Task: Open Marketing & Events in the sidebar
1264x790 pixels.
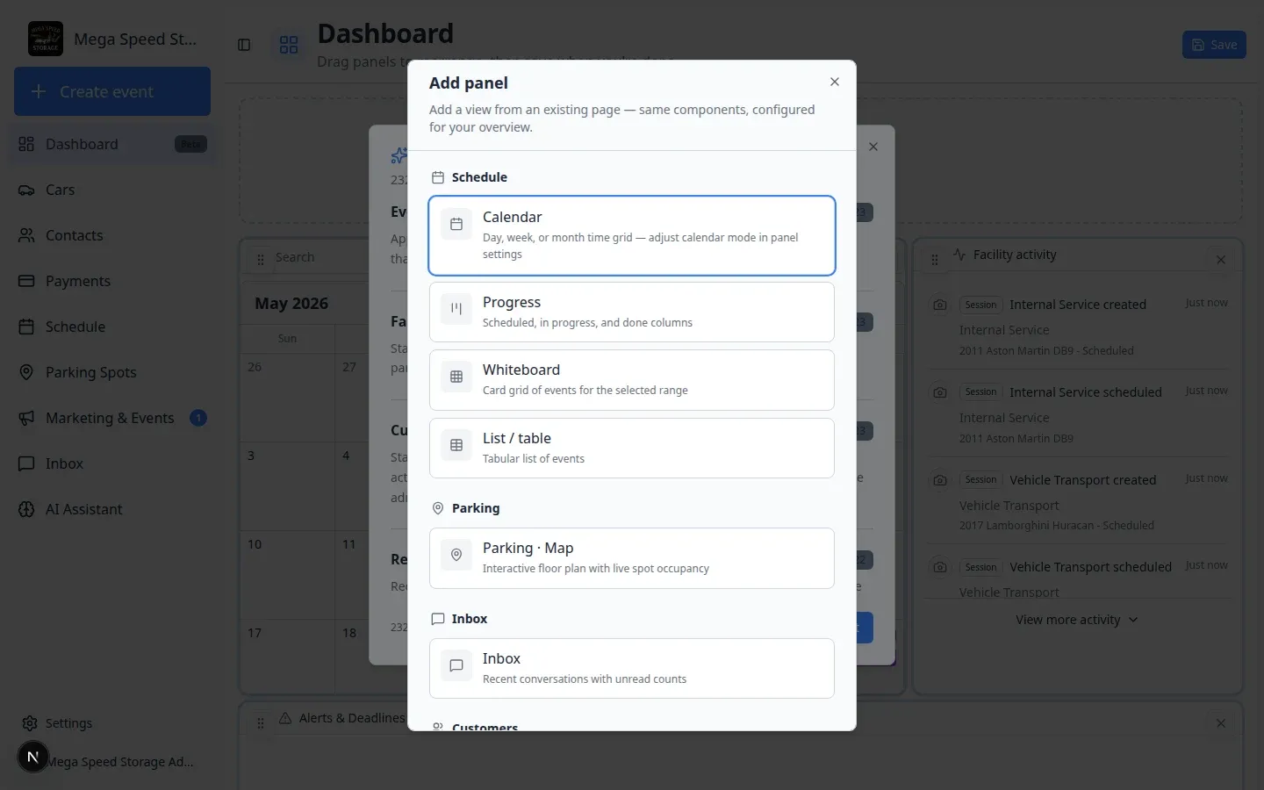Action: 112,418
